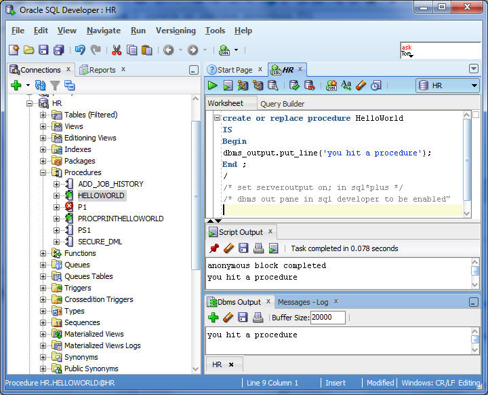Open the HR connection dropdown in worksheet

(447, 86)
